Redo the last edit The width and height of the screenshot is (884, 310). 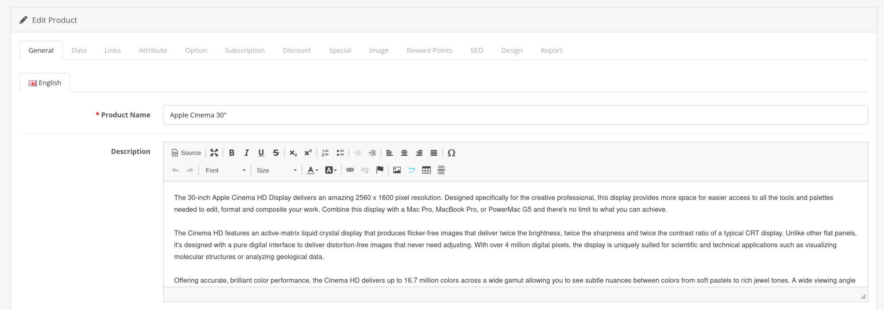pyautogui.click(x=190, y=170)
